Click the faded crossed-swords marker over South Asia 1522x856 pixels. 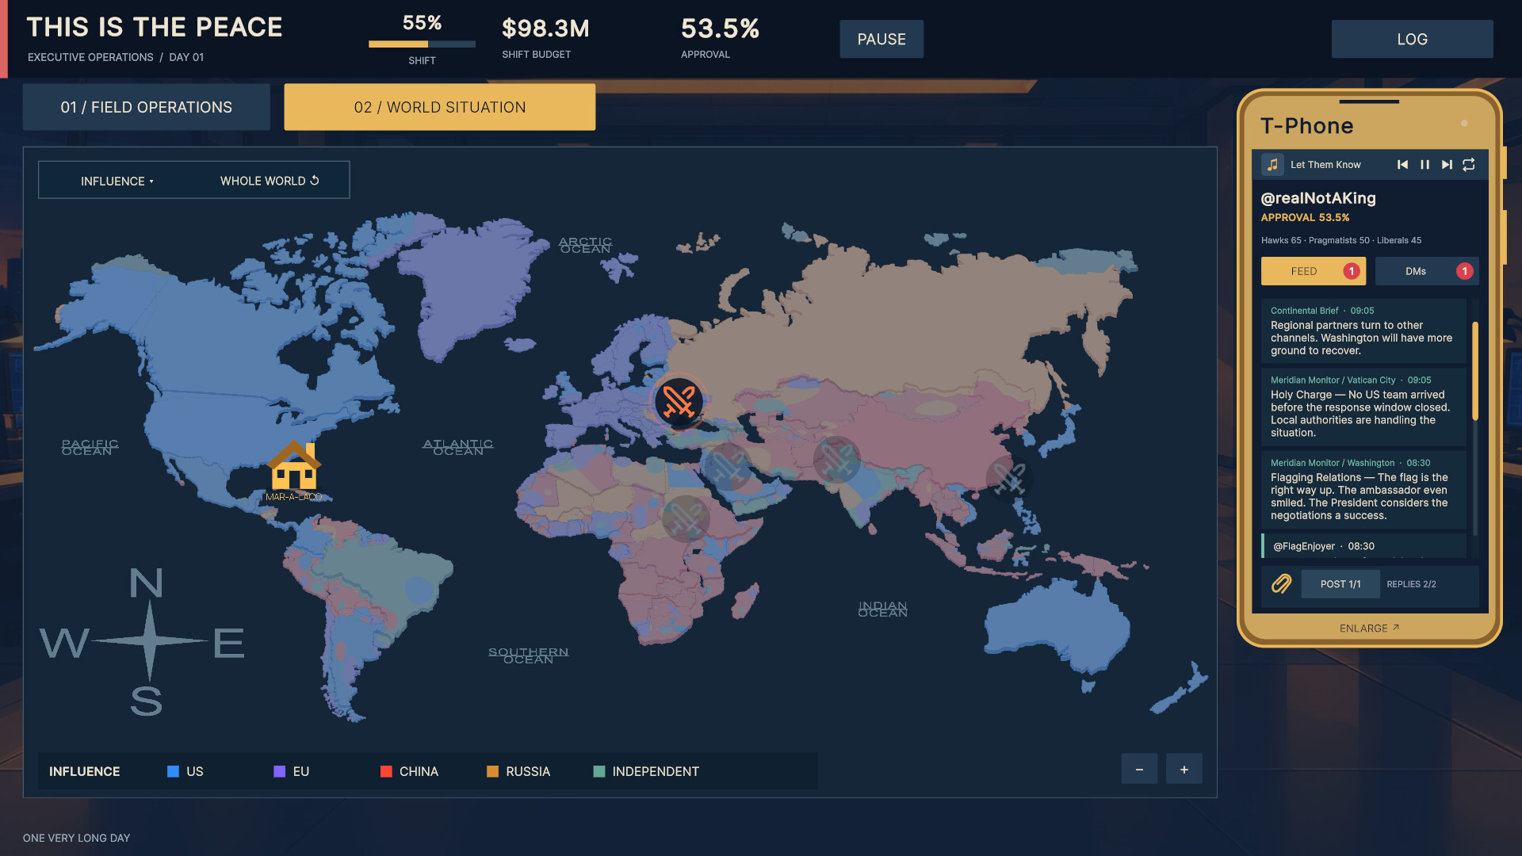836,460
